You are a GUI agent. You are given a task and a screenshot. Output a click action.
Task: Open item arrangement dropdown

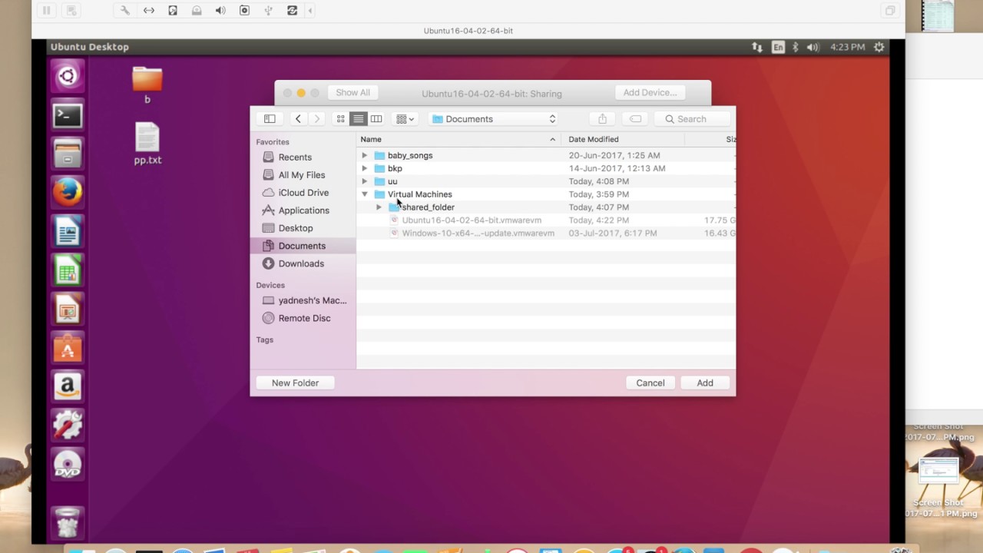point(405,119)
